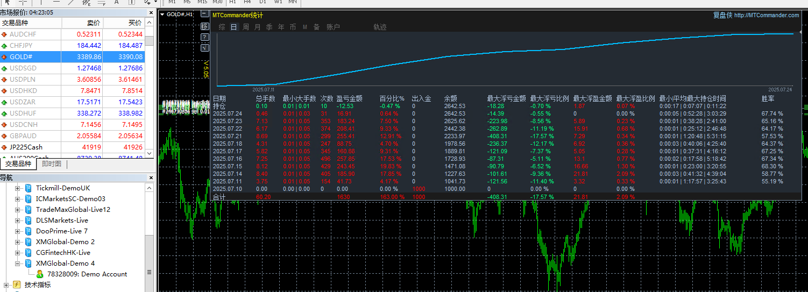The image size is (808, 292).
Task: Click the up arrow icon beside USDSGD
Action: click(x=4, y=68)
